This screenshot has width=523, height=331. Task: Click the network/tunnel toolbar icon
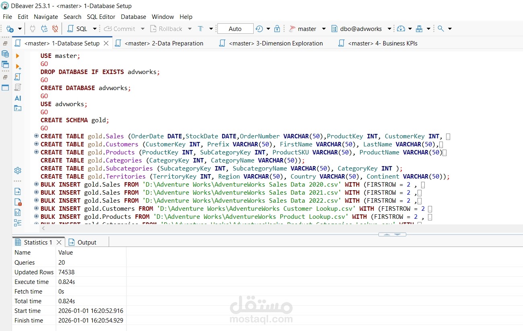click(419, 29)
